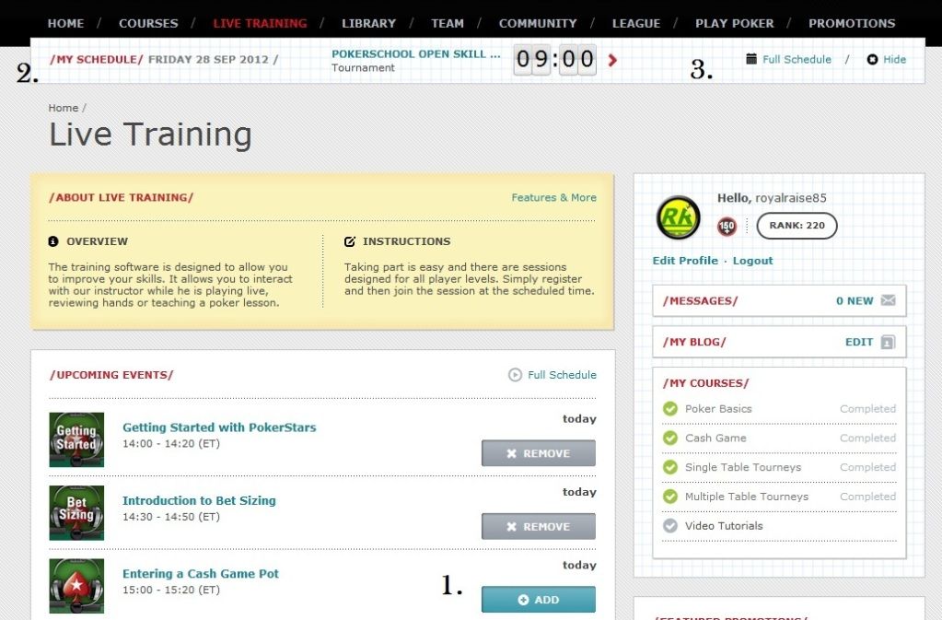The width and height of the screenshot is (942, 620).
Task: Click the Poker Basics completed check icon
Action: tap(669, 408)
